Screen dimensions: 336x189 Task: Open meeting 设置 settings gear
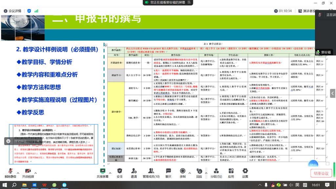pyautogui.click(x=245, y=173)
